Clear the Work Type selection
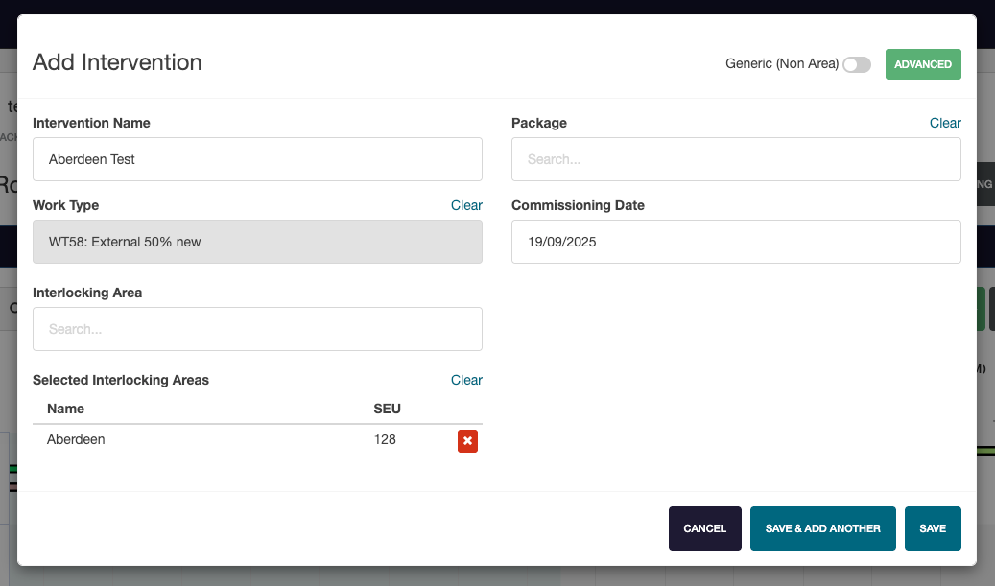This screenshot has height=586, width=995. (x=466, y=205)
